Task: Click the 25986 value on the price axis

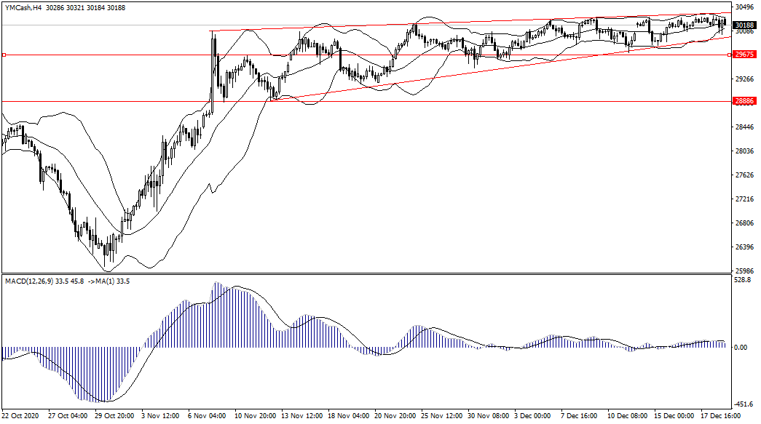Action: (744, 271)
